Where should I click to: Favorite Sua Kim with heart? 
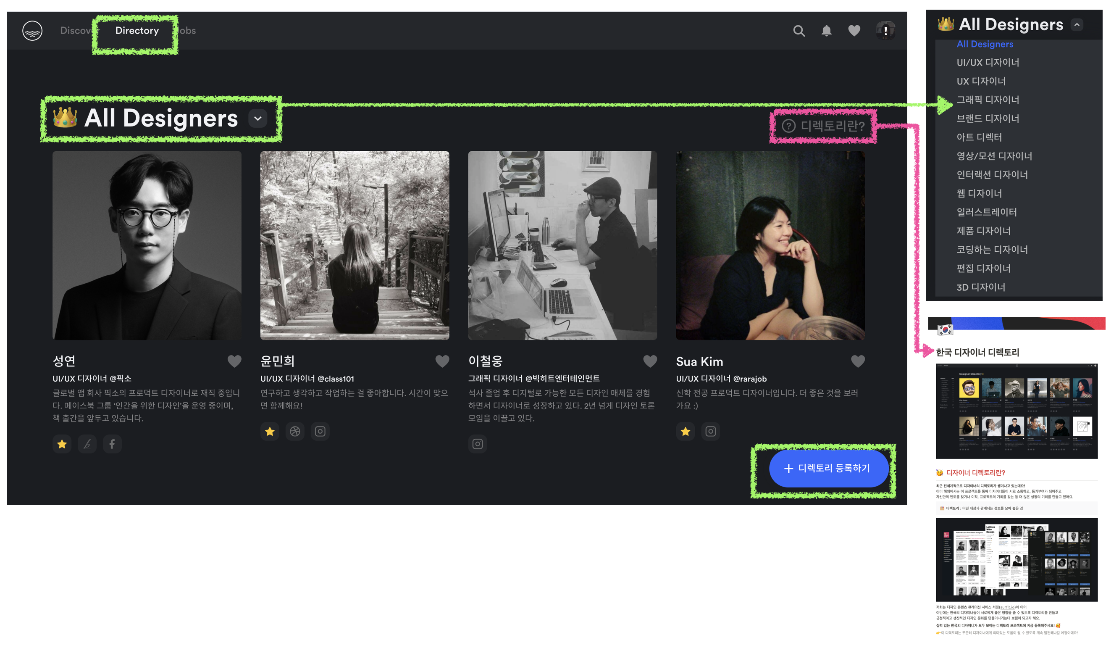(x=858, y=361)
